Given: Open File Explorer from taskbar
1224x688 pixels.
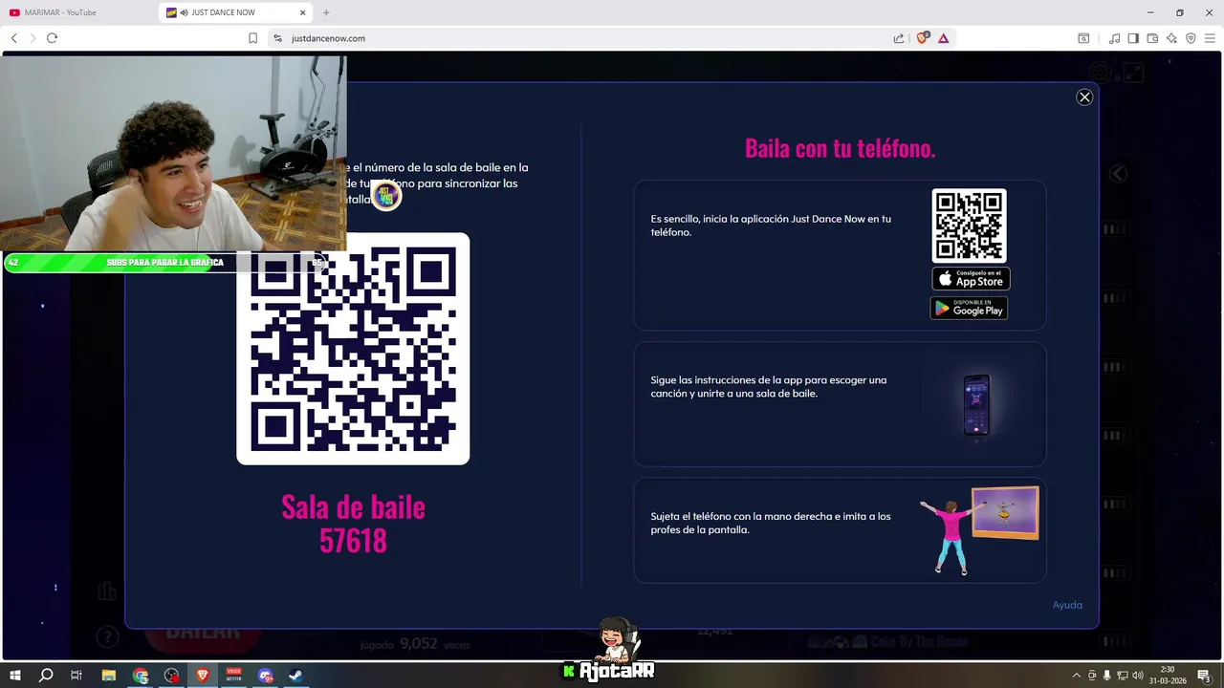Looking at the screenshot, I should [x=109, y=675].
